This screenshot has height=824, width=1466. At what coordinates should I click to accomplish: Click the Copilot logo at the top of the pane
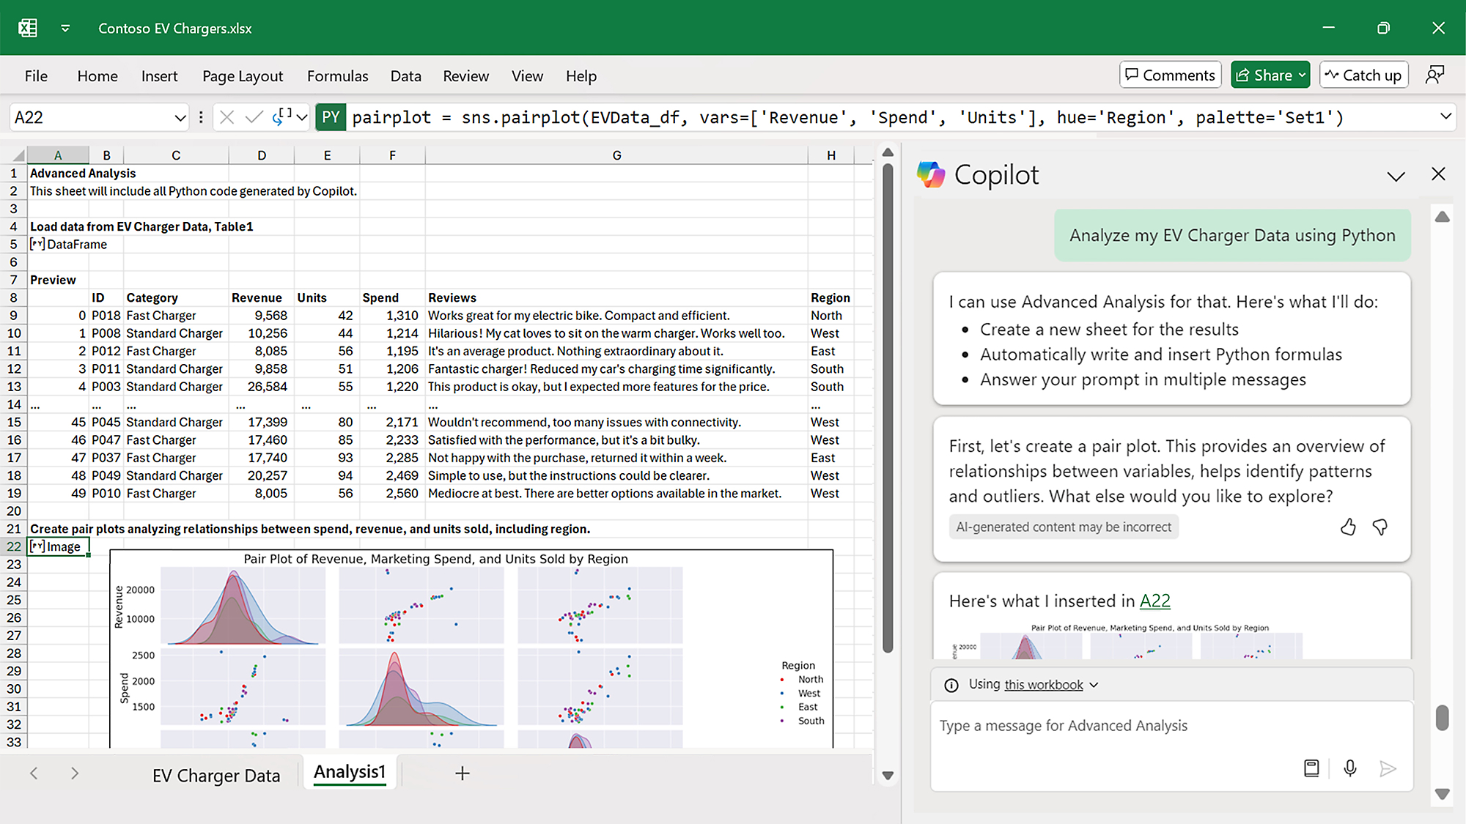pyautogui.click(x=932, y=174)
